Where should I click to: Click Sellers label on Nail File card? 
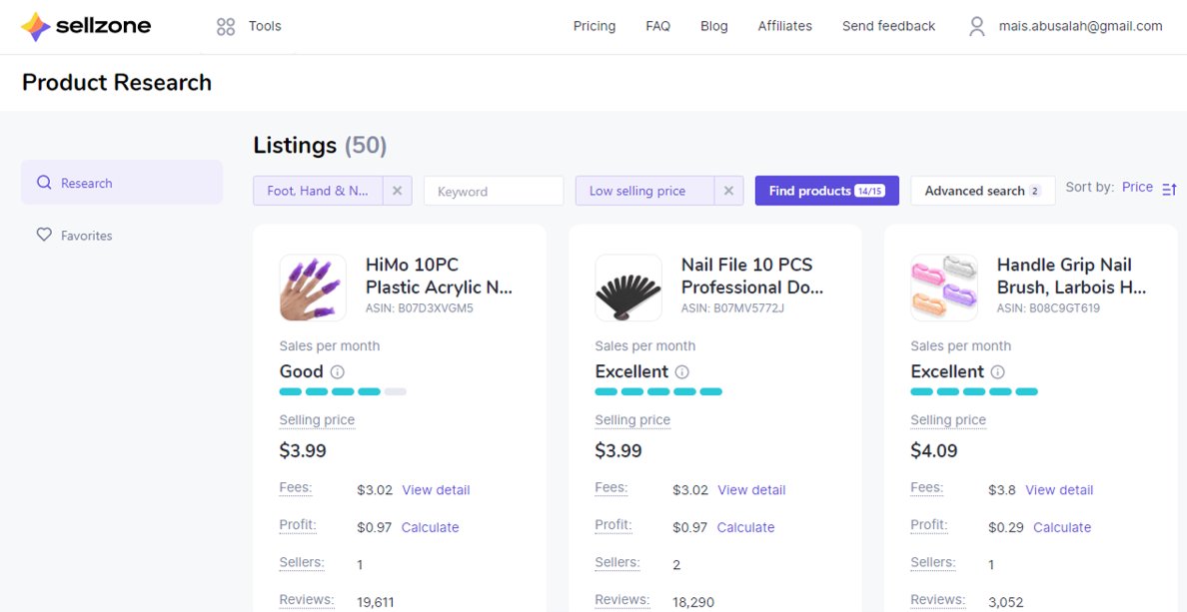pos(616,563)
